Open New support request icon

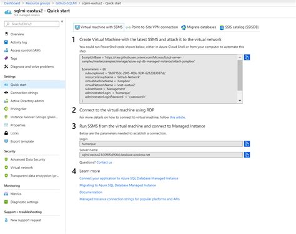pyautogui.click(x=6, y=220)
